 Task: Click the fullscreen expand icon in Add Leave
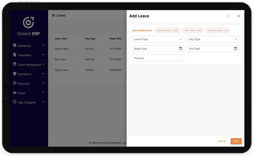[x=229, y=16]
